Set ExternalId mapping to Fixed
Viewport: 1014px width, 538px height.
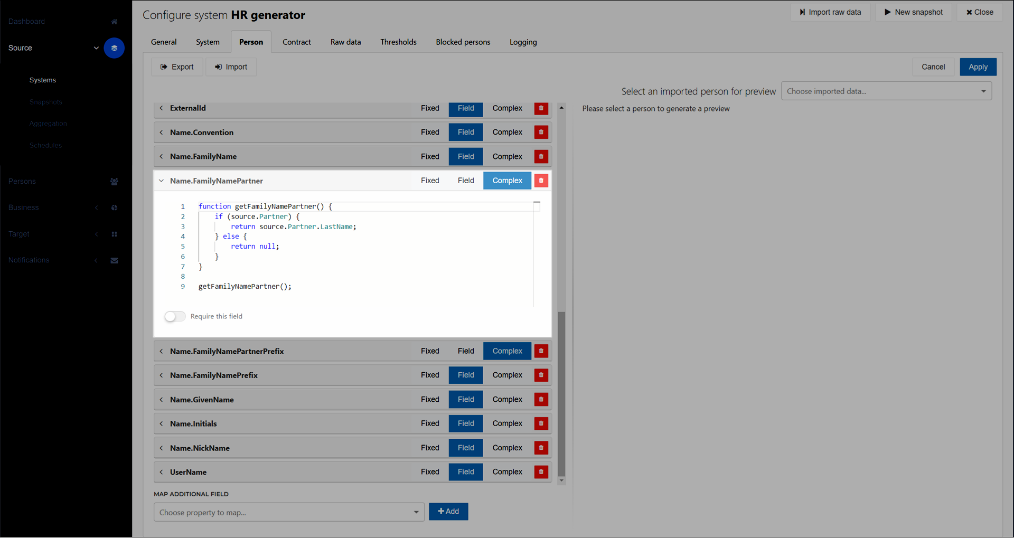(x=430, y=108)
